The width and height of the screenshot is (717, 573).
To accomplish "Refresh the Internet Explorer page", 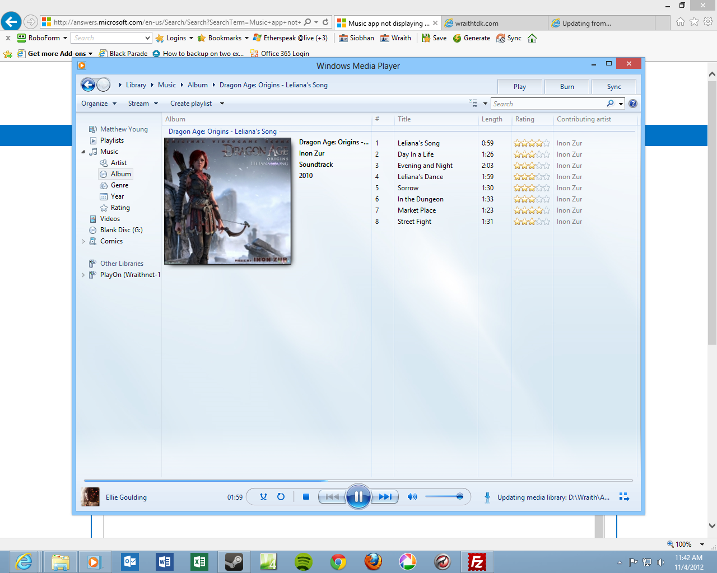I will click(325, 22).
